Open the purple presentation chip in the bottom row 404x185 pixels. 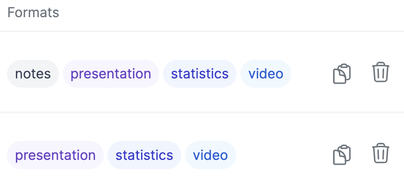[55, 155]
